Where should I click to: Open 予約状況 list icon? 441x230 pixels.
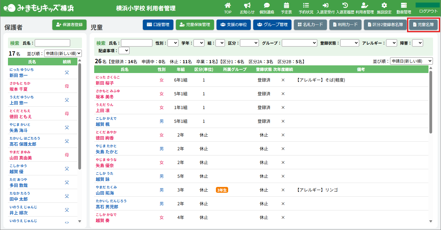(306, 5)
